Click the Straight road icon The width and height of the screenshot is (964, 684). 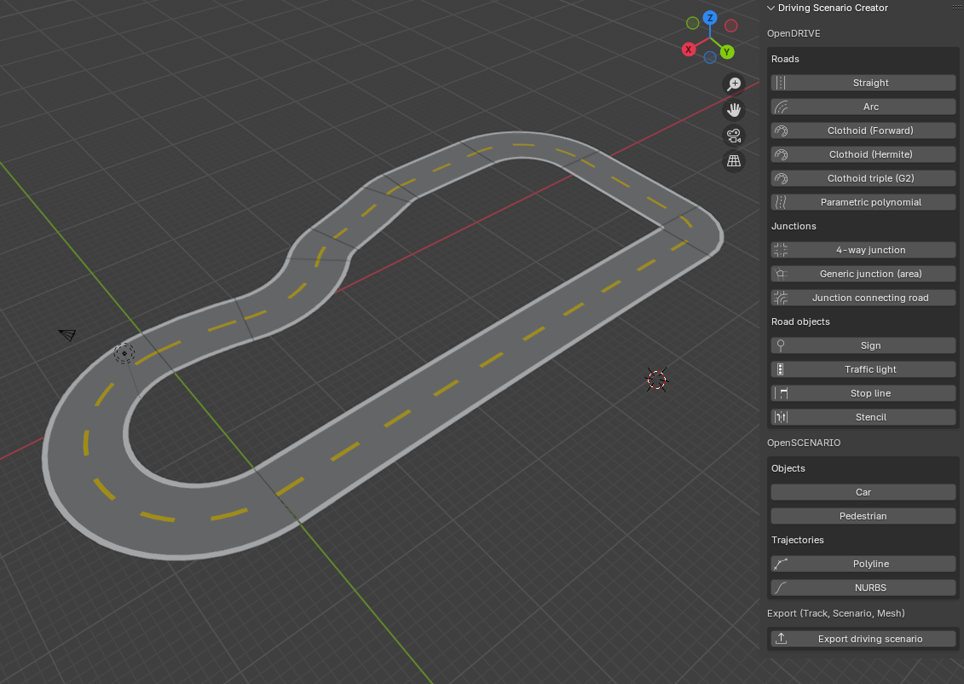point(781,83)
